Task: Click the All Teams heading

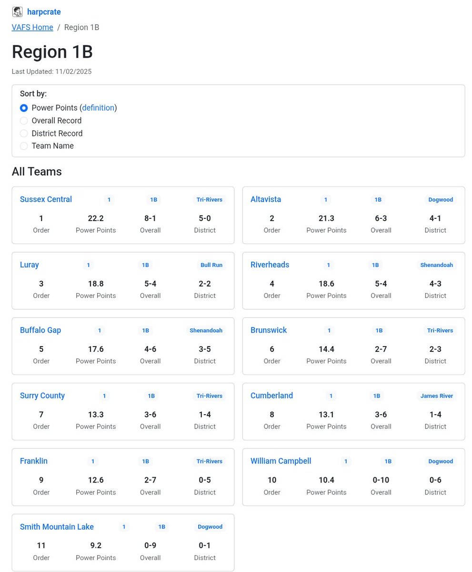Action: 37,172
